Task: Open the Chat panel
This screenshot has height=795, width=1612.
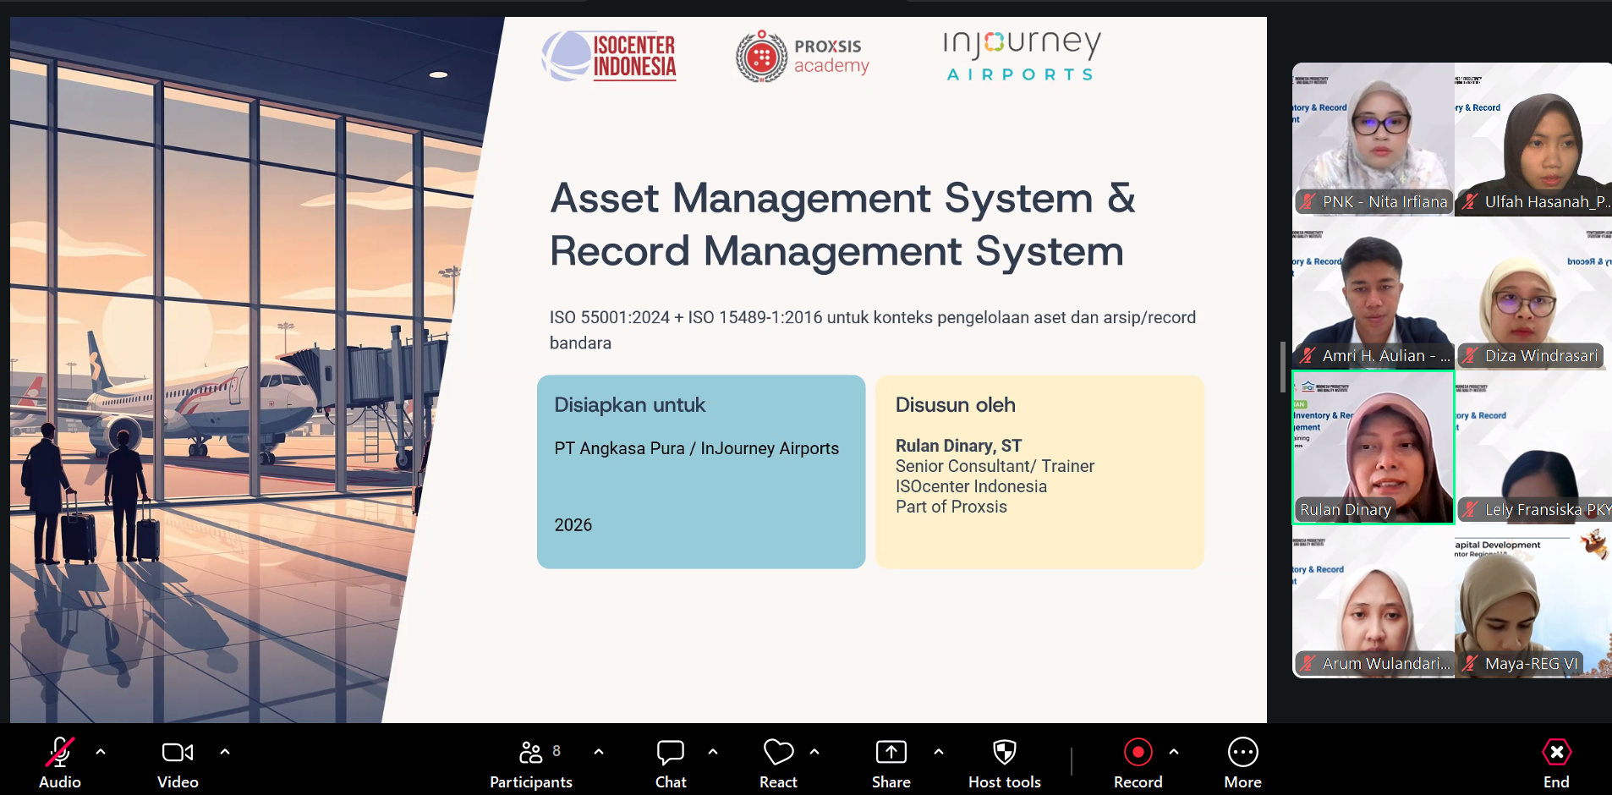Action: tap(671, 764)
